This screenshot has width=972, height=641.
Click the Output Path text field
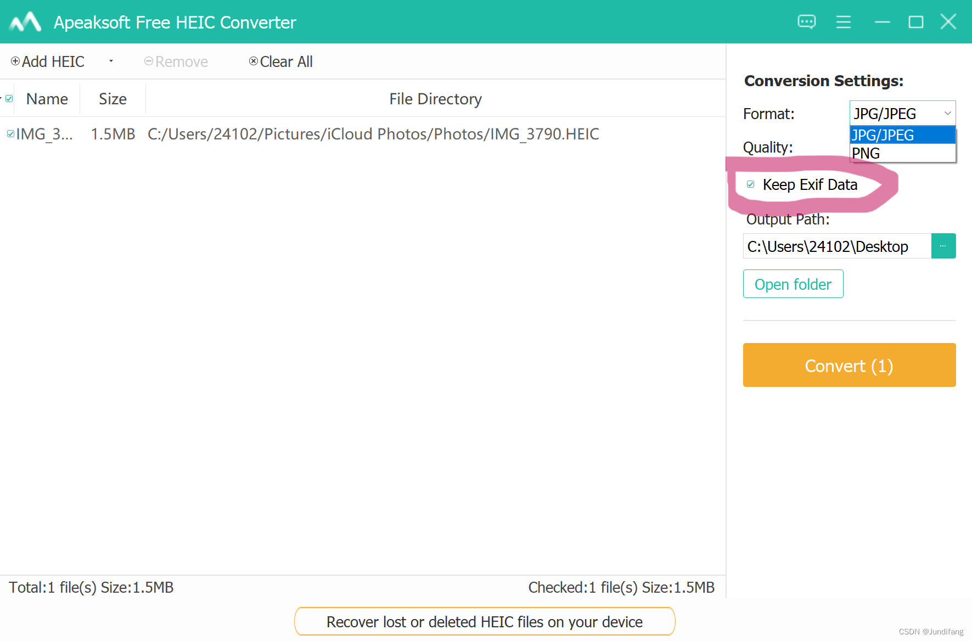pos(837,246)
